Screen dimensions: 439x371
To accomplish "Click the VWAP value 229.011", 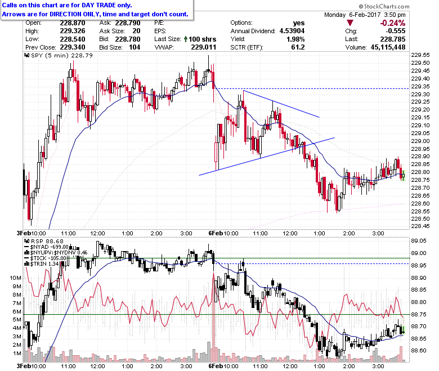I will click(x=204, y=47).
